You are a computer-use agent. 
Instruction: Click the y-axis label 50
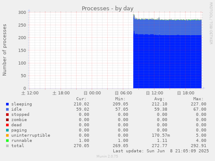point(23,76)
